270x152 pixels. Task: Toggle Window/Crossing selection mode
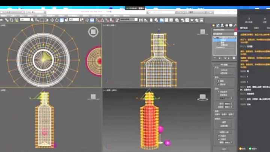tap(46, 20)
